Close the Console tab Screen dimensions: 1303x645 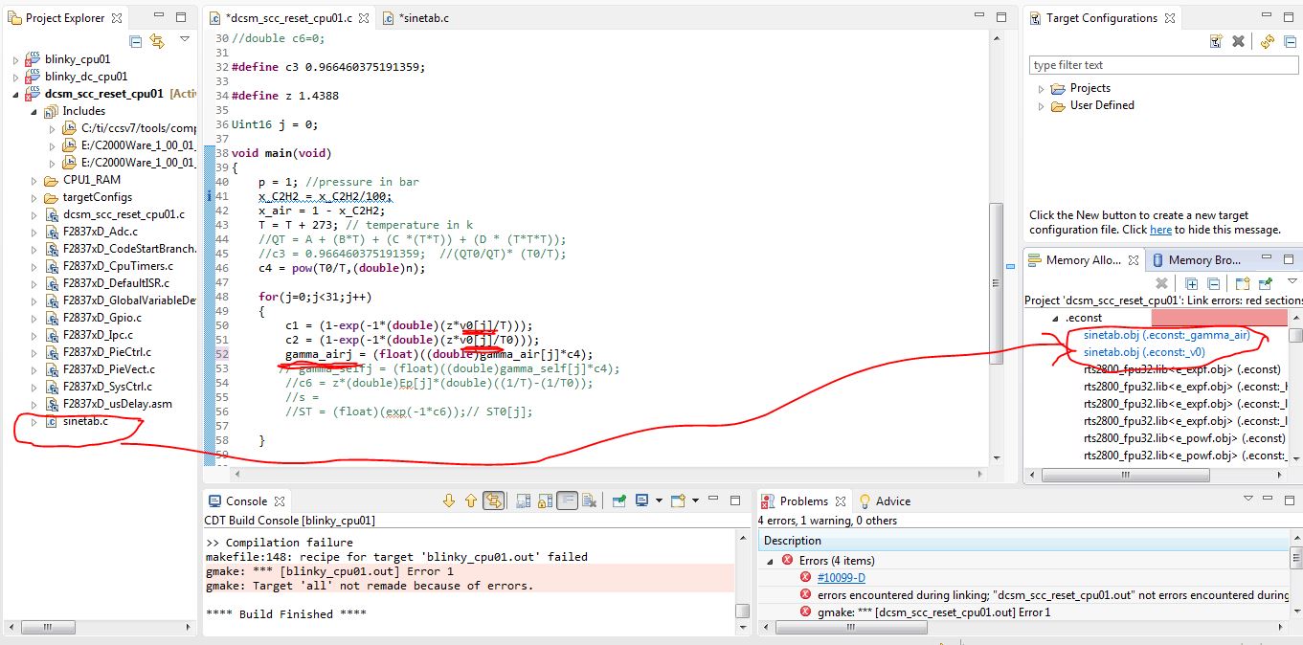[x=281, y=500]
